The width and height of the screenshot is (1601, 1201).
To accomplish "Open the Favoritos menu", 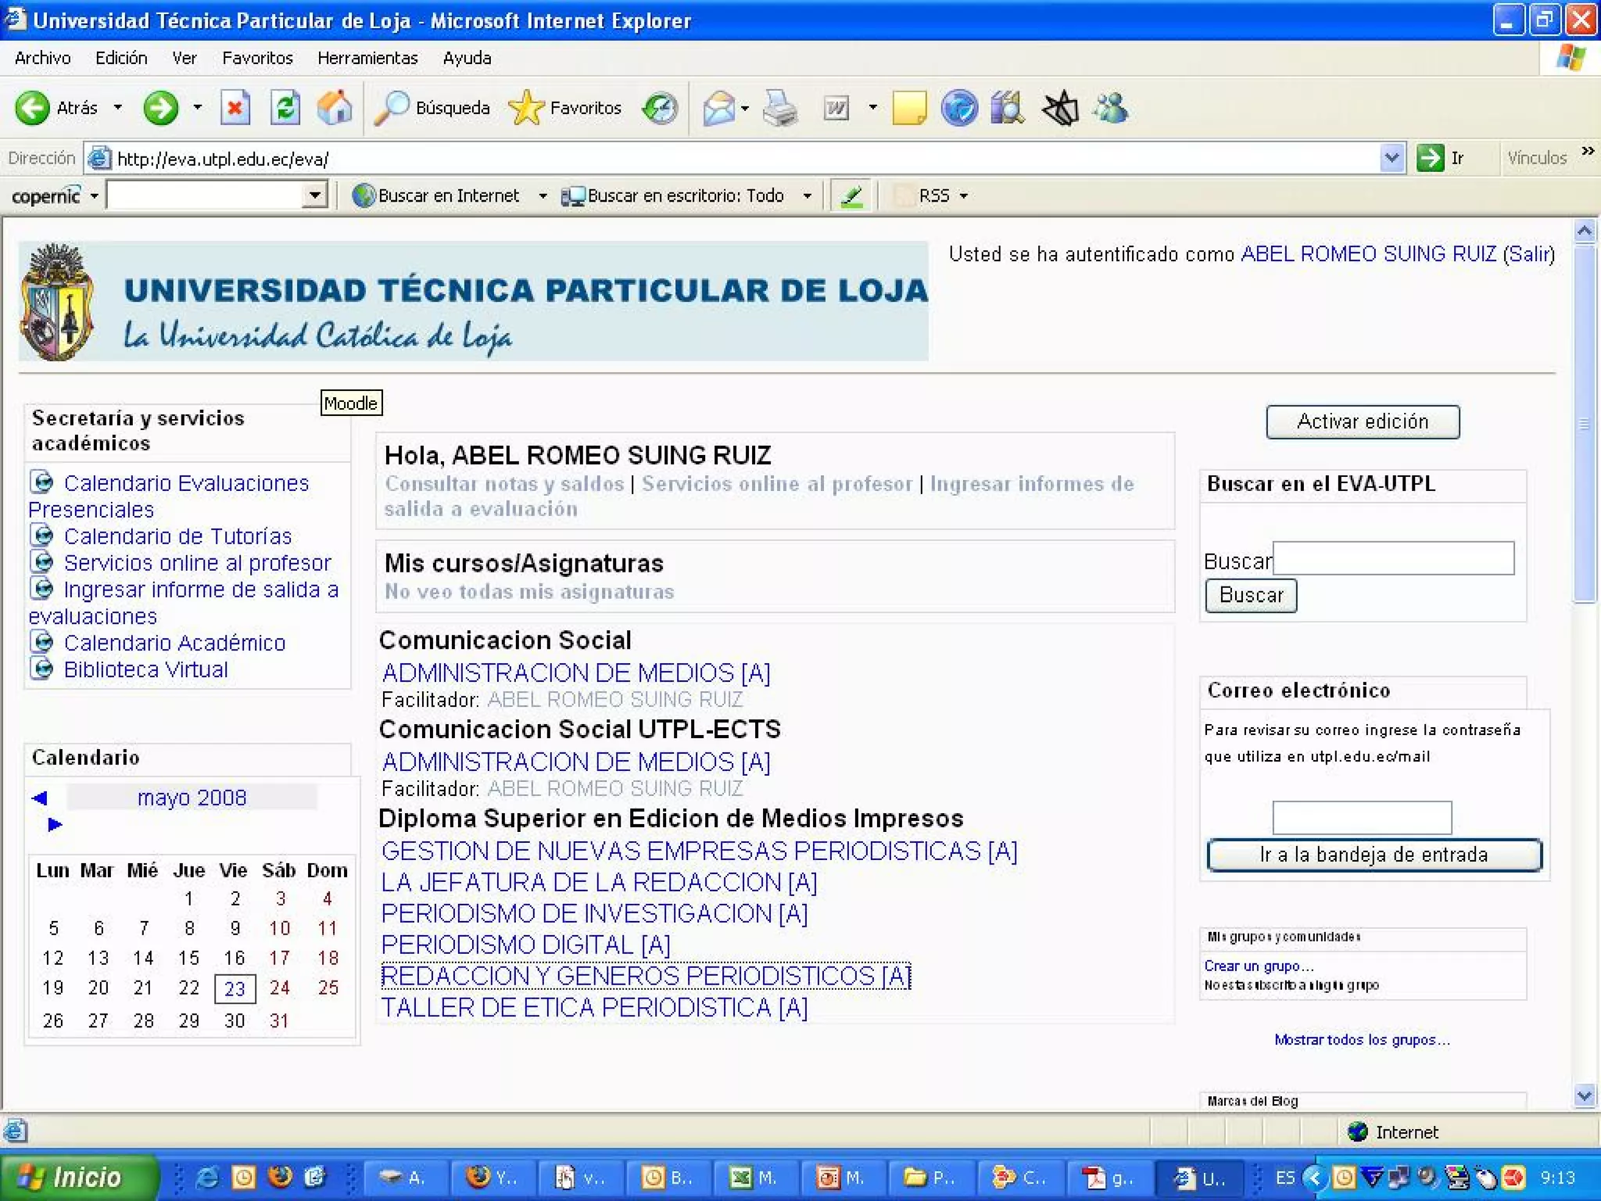I will pyautogui.click(x=257, y=58).
